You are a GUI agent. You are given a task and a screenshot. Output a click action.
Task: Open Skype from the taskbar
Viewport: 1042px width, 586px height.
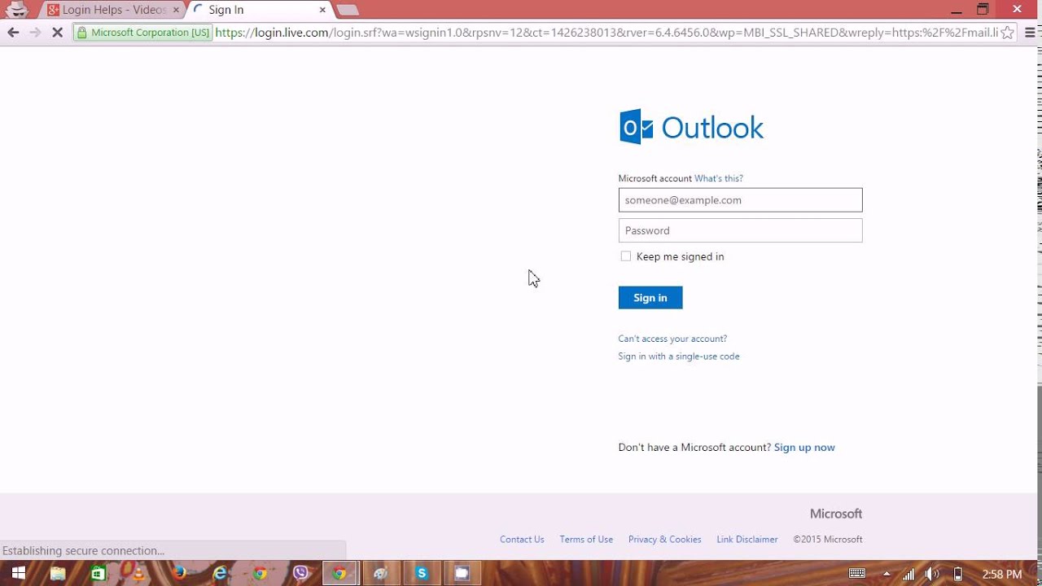(422, 573)
